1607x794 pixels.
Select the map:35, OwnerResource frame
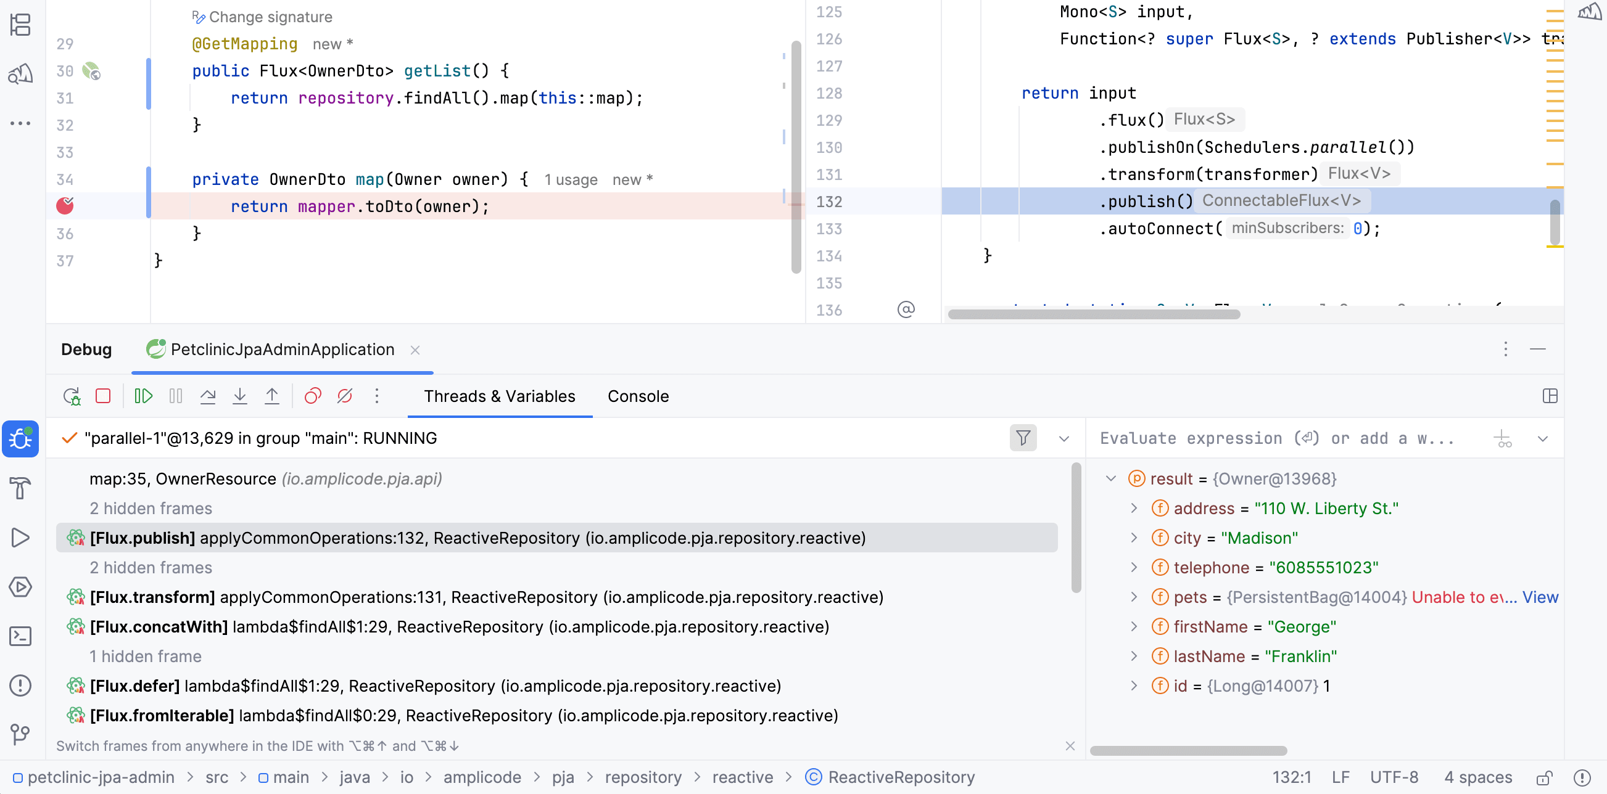[x=556, y=478]
